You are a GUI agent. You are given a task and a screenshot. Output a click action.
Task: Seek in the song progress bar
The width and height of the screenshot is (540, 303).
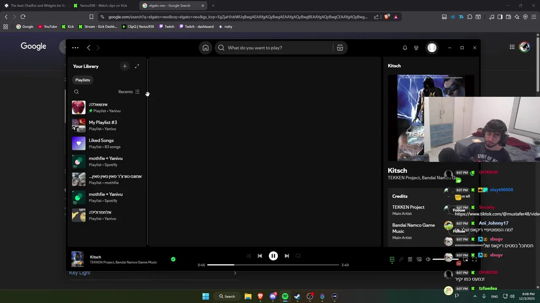(273, 265)
